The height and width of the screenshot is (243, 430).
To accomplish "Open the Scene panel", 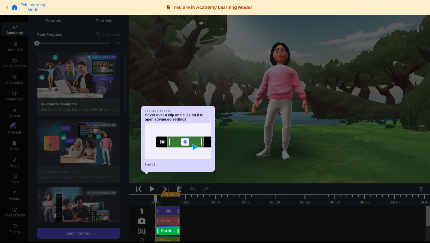I will click(14, 113).
